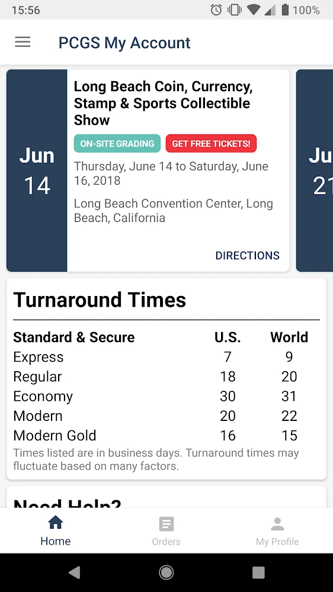Tap the battery status icon
333x592 pixels.
[x=286, y=10]
